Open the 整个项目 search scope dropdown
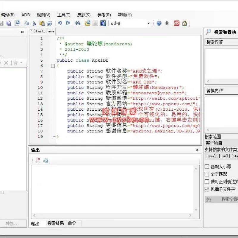 (x=221, y=143)
